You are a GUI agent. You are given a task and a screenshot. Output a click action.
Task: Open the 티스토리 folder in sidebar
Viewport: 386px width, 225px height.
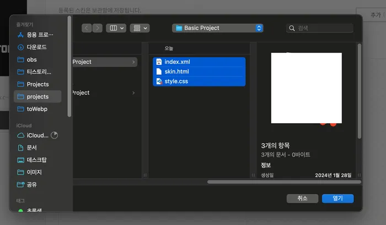pyautogui.click(x=37, y=72)
